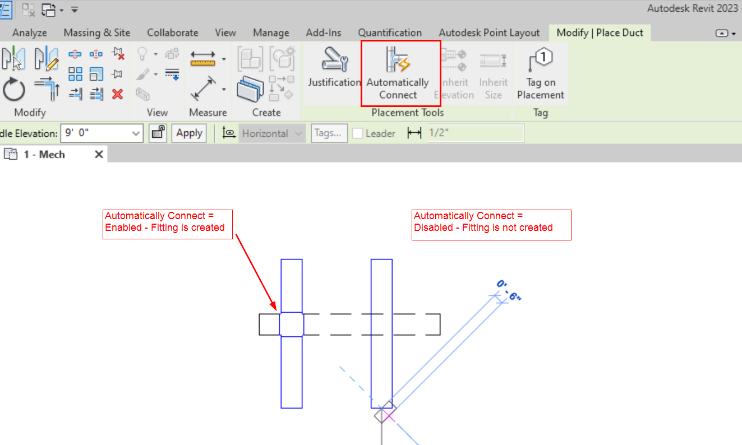Select the Aligned Dimension tool

tap(202, 88)
